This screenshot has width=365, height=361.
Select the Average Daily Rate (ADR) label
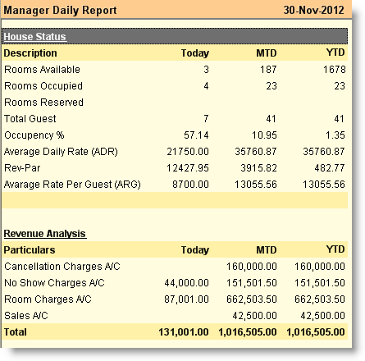click(61, 152)
